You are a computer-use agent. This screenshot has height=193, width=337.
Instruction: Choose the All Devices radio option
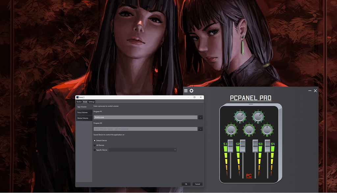click(95, 145)
